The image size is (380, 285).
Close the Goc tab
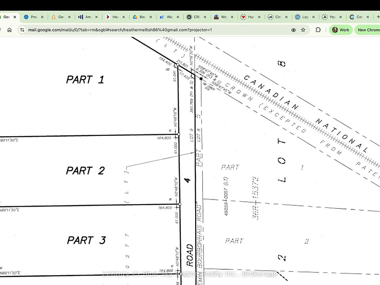coord(15,17)
